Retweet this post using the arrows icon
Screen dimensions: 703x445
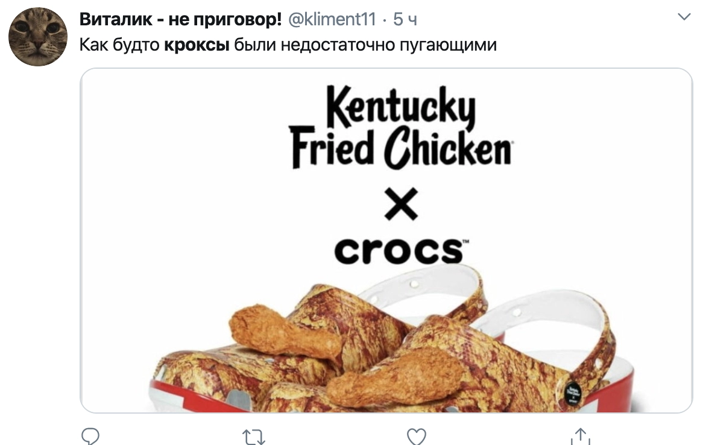254,437
